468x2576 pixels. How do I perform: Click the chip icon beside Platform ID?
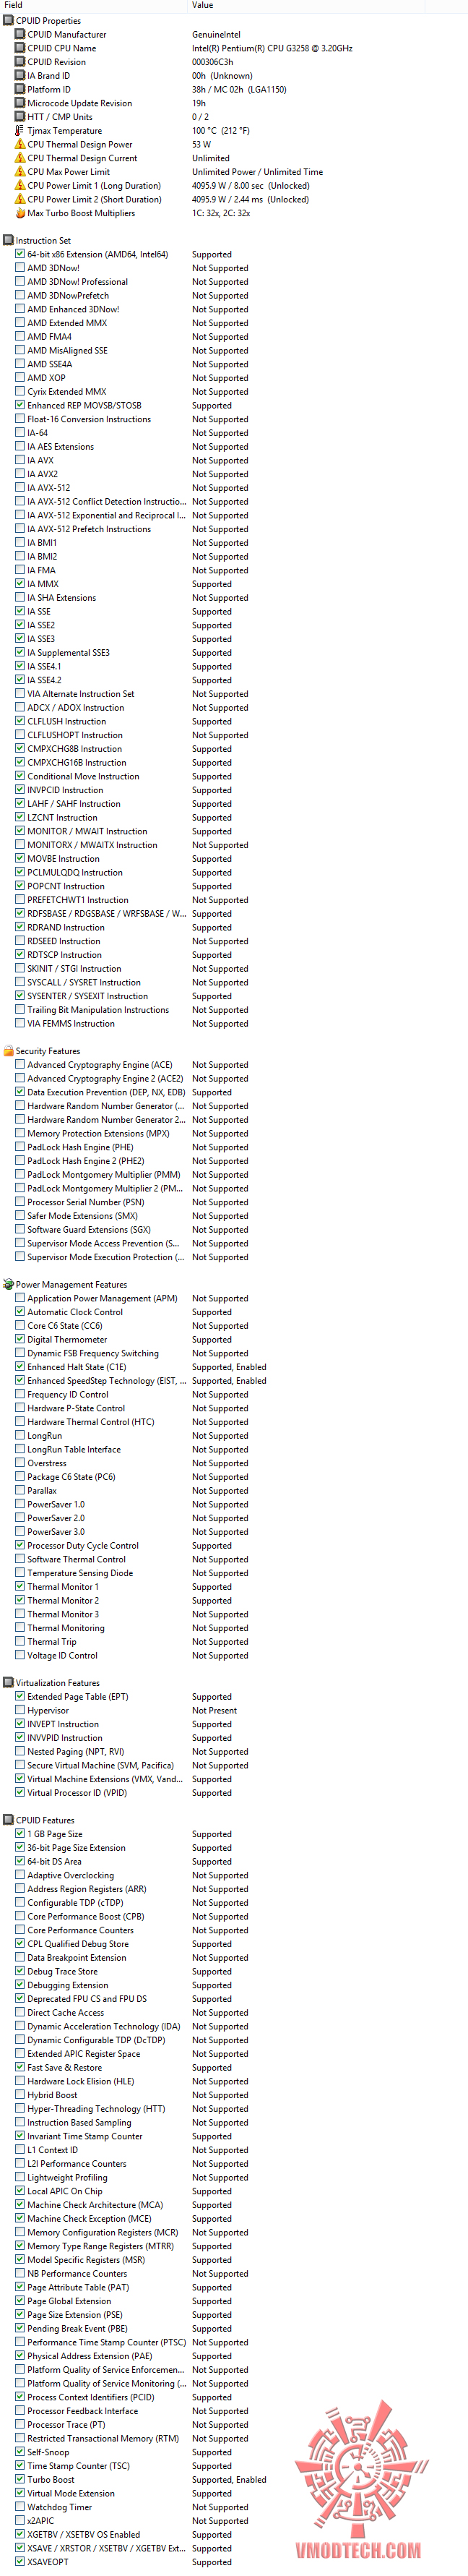[20, 89]
